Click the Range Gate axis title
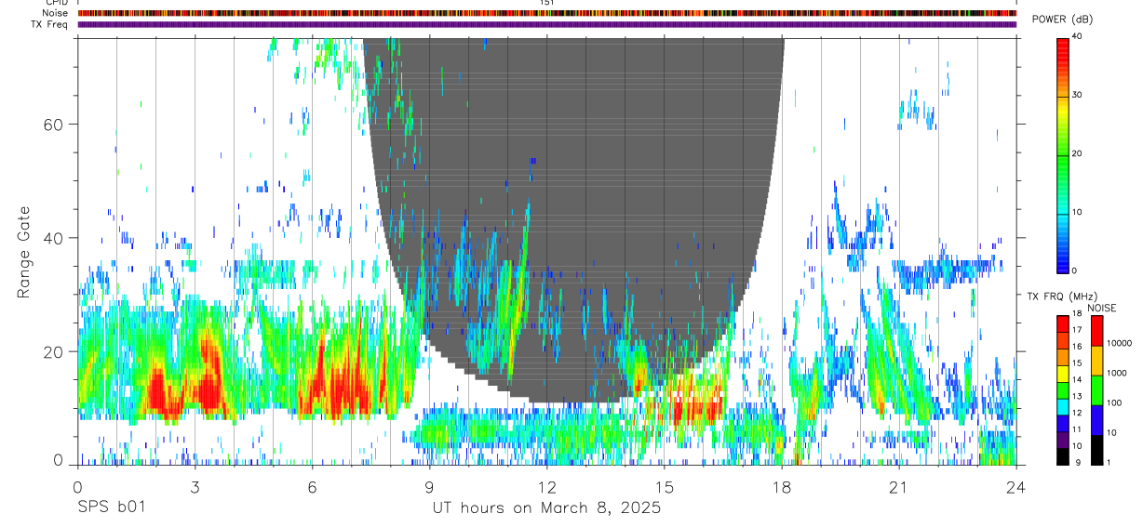Image resolution: width=1143 pixels, height=527 pixels. point(25,252)
